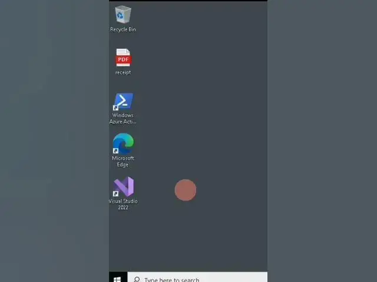Viewport: 377px width, 282px height.
Task: Open the Windows Start menu button
Action: [x=118, y=278]
